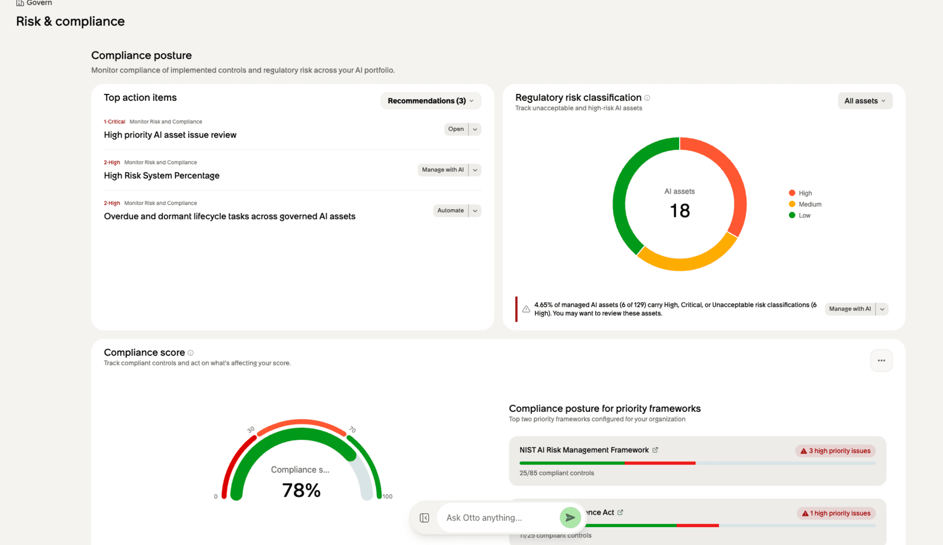The width and height of the screenshot is (943, 545).
Task: Click the Compliance posture for priority frameworks heading
Action: pyautogui.click(x=605, y=408)
